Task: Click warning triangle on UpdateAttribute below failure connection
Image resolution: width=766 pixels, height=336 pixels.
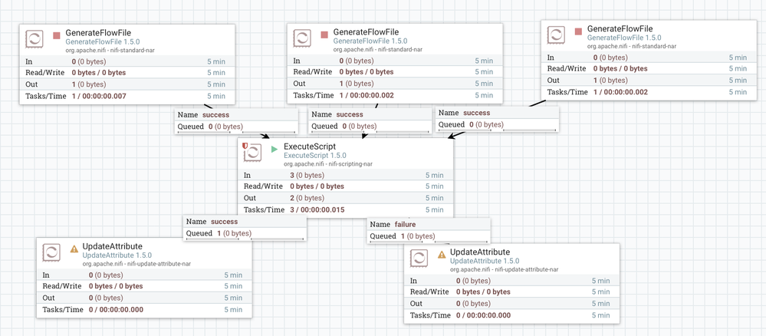Action: pyautogui.click(x=442, y=255)
